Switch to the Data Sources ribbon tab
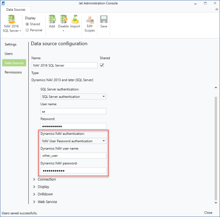This screenshot has width=220, height=217. [x=16, y=10]
